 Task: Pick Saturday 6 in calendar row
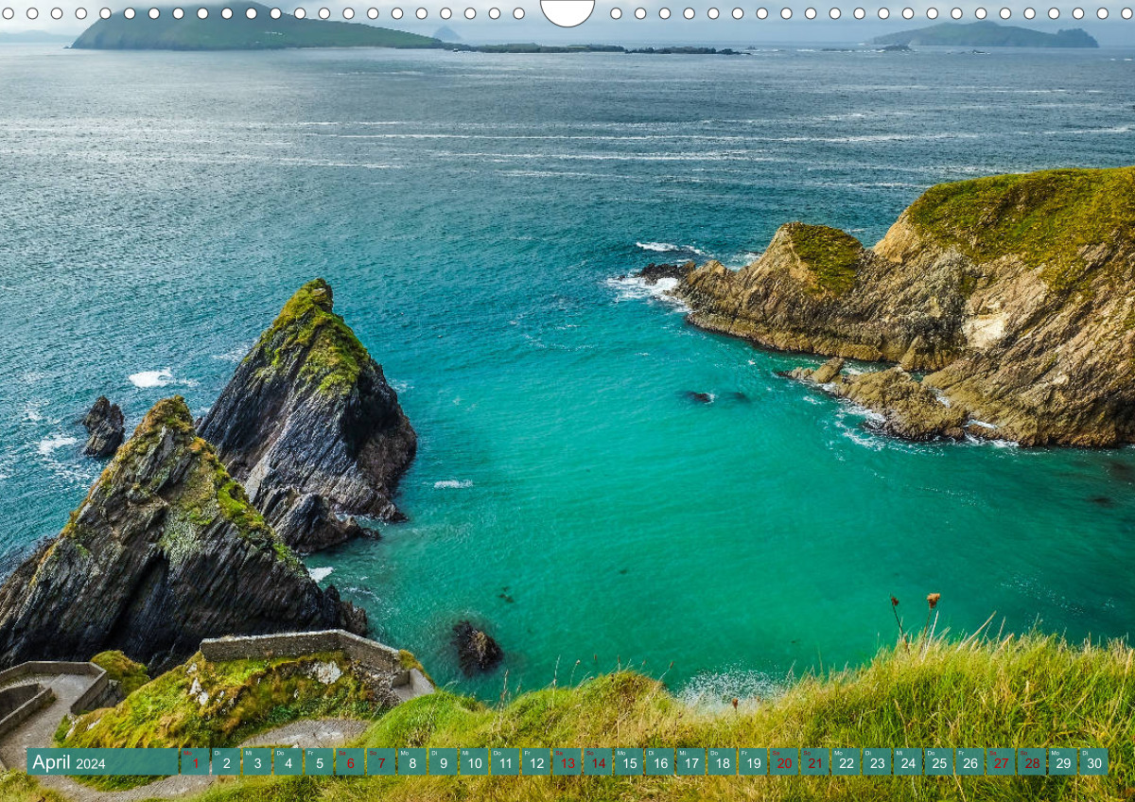(x=350, y=762)
